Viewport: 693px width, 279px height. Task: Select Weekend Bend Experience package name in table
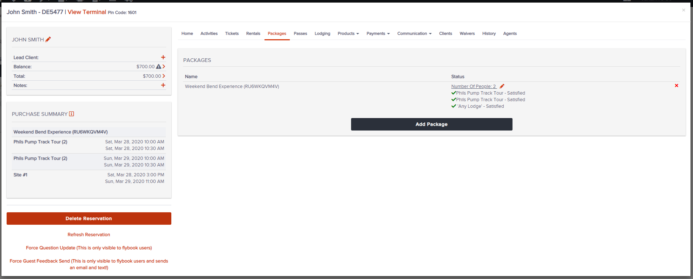[x=232, y=87]
